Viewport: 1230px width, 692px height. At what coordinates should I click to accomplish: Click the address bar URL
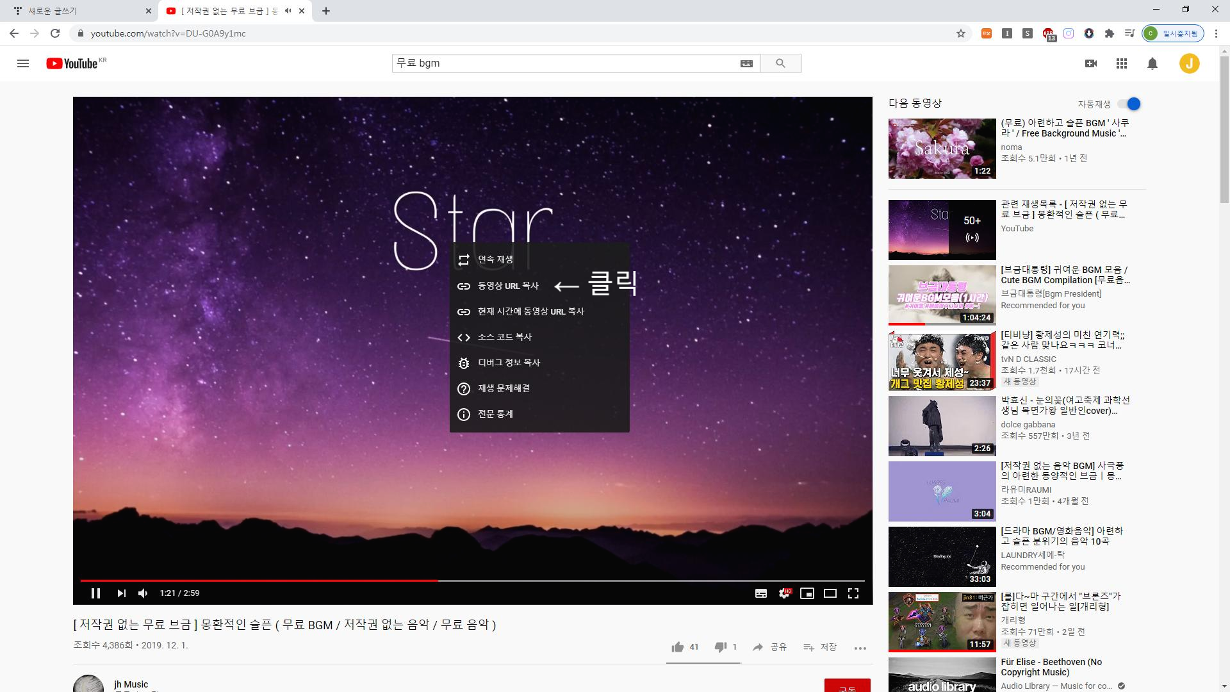pyautogui.click(x=168, y=33)
